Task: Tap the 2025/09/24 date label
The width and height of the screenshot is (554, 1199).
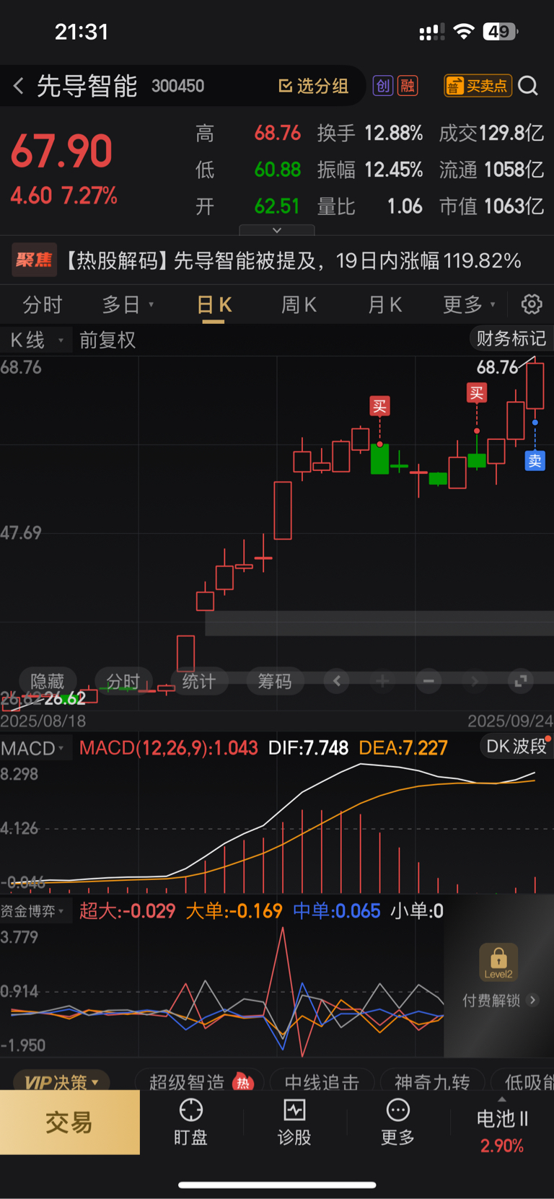Action: tap(510, 721)
